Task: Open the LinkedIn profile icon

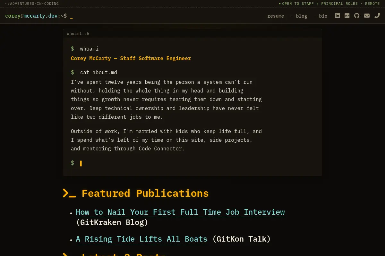Action: click(337, 16)
